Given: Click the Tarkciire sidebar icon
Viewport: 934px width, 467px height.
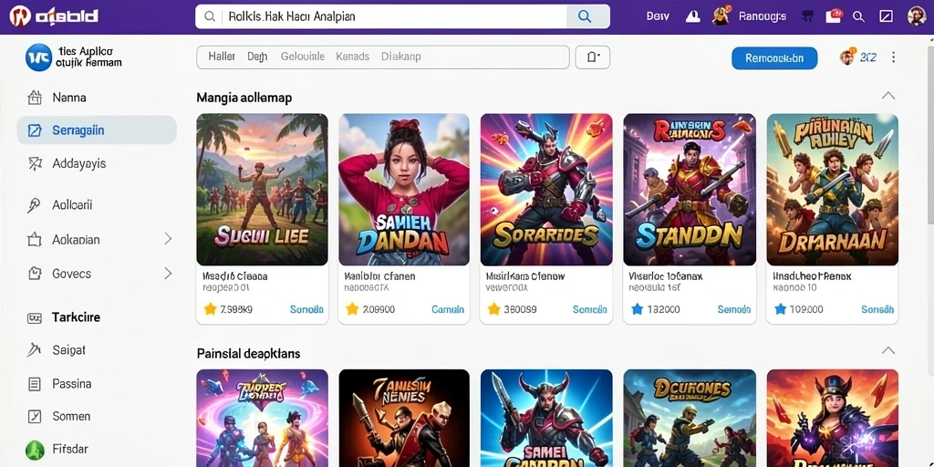Looking at the screenshot, I should tap(35, 318).
